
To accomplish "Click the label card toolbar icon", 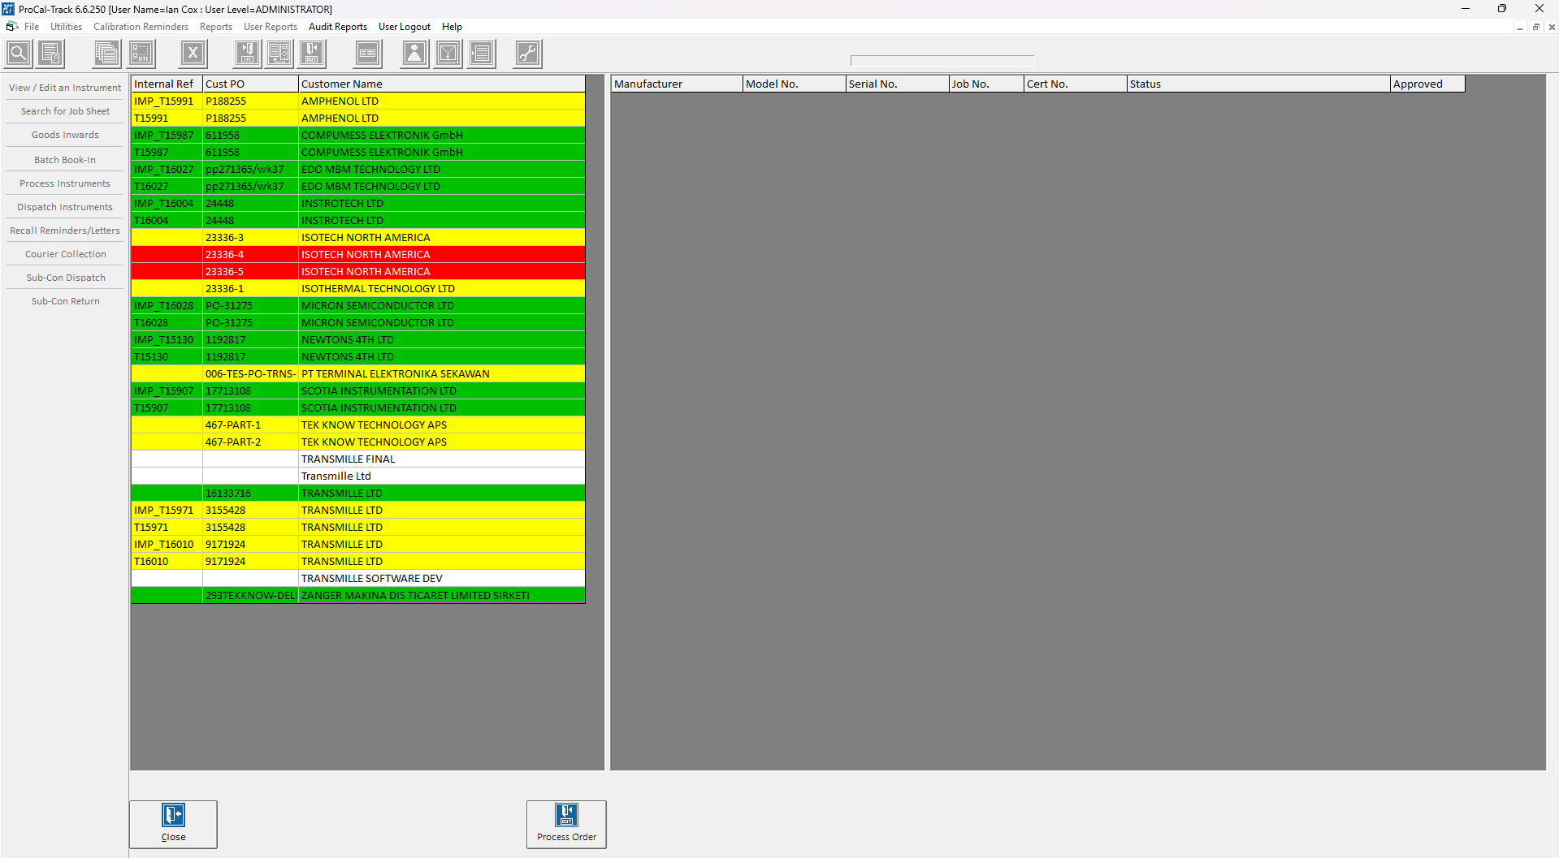I will point(368,54).
